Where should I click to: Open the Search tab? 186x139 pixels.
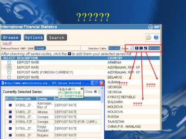click(57, 37)
